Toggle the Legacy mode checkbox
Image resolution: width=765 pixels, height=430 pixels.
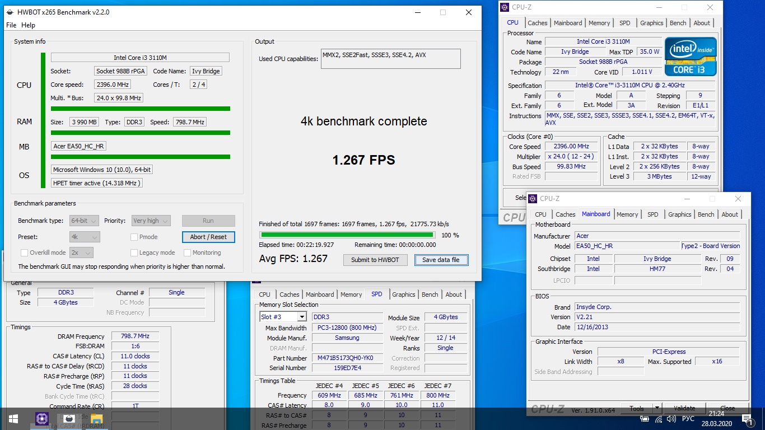coord(134,253)
